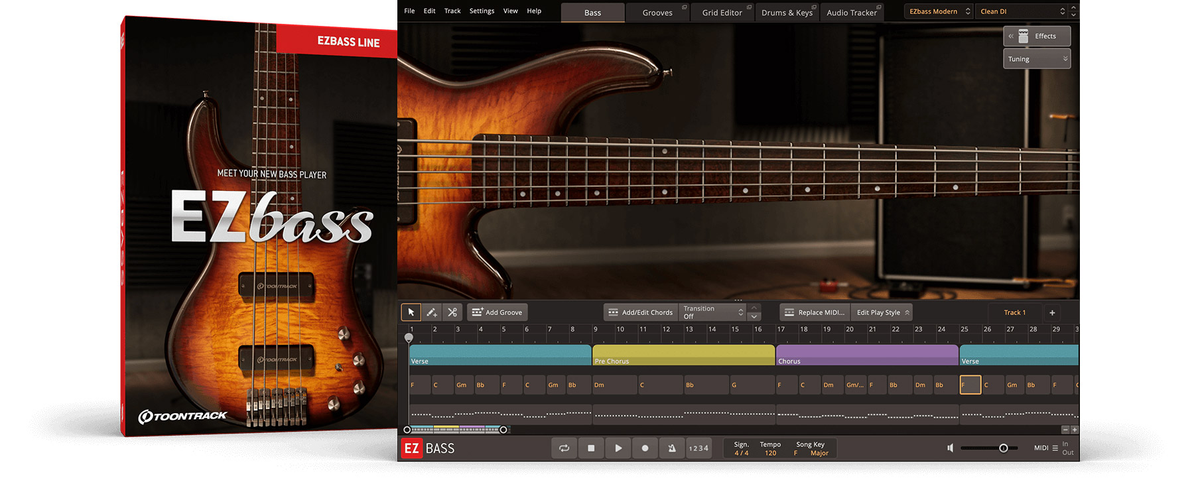This screenshot has width=1198, height=502.
Task: Select the pencil draw tool
Action: click(x=432, y=312)
